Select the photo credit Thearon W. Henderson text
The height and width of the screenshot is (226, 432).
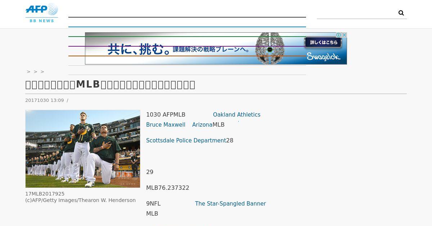[x=107, y=200]
